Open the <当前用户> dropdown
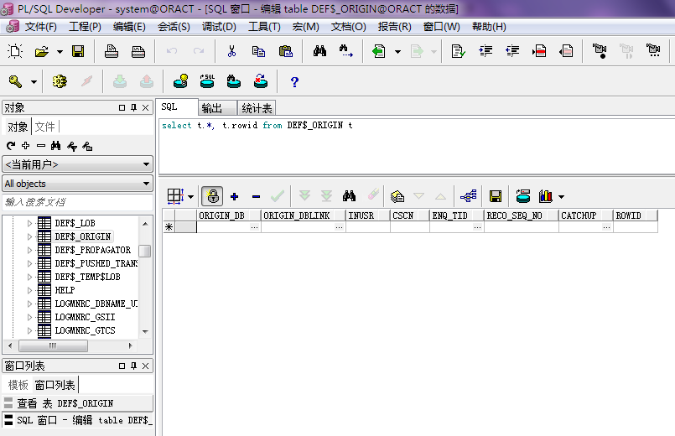Viewport: 675px width, 436px height. click(x=77, y=164)
